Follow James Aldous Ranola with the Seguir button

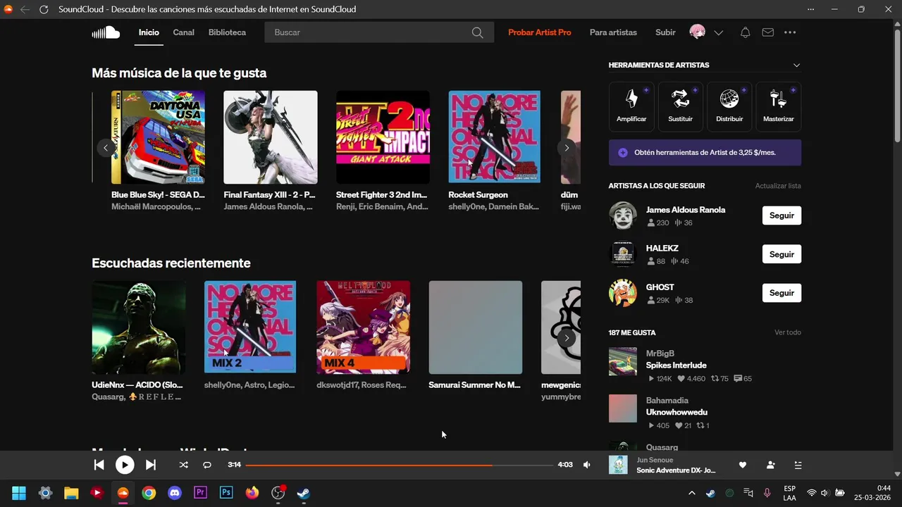pyautogui.click(x=781, y=215)
